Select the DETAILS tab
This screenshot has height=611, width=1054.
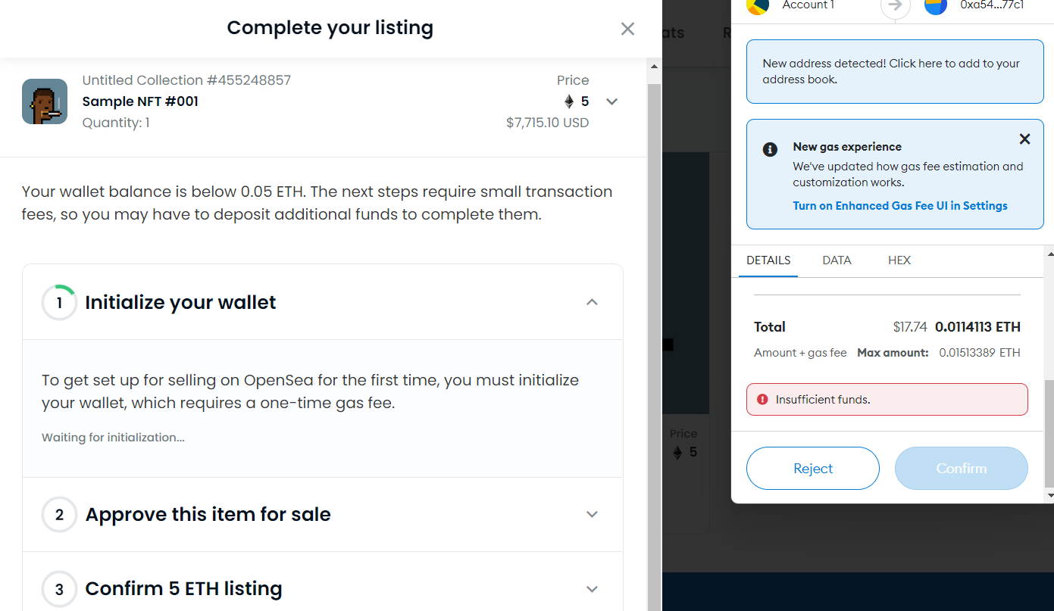tap(768, 260)
